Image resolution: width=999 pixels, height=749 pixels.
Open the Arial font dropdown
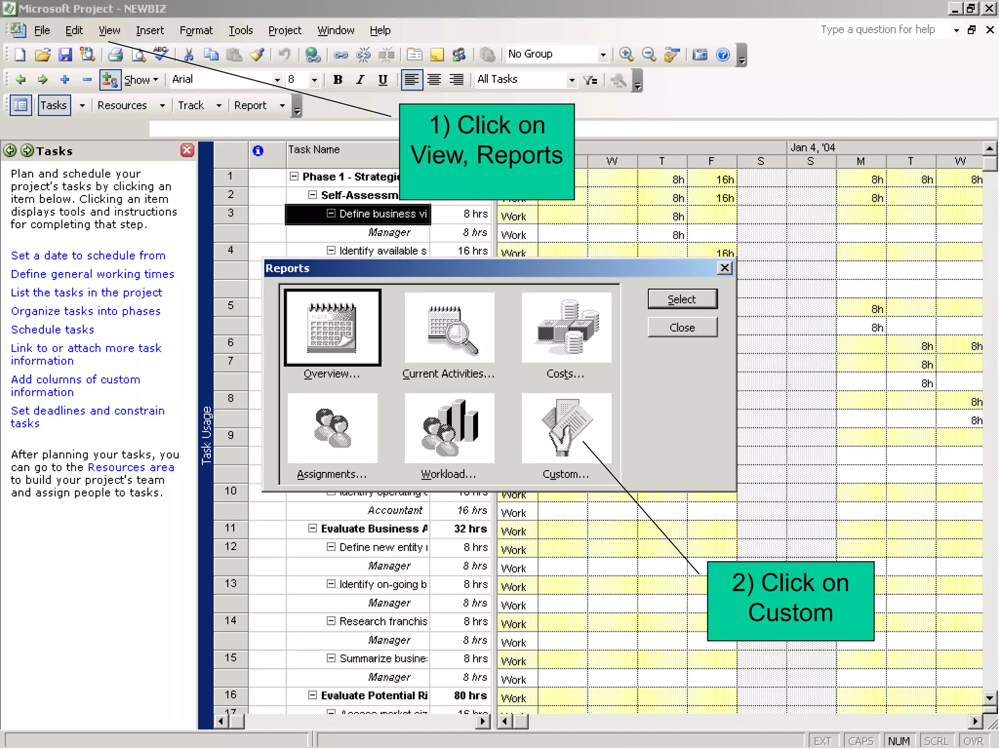pyautogui.click(x=277, y=80)
